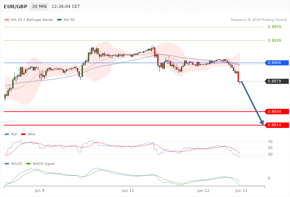Click the Jun 11 date axis label
This screenshot has width=290, height=197.
[128, 191]
